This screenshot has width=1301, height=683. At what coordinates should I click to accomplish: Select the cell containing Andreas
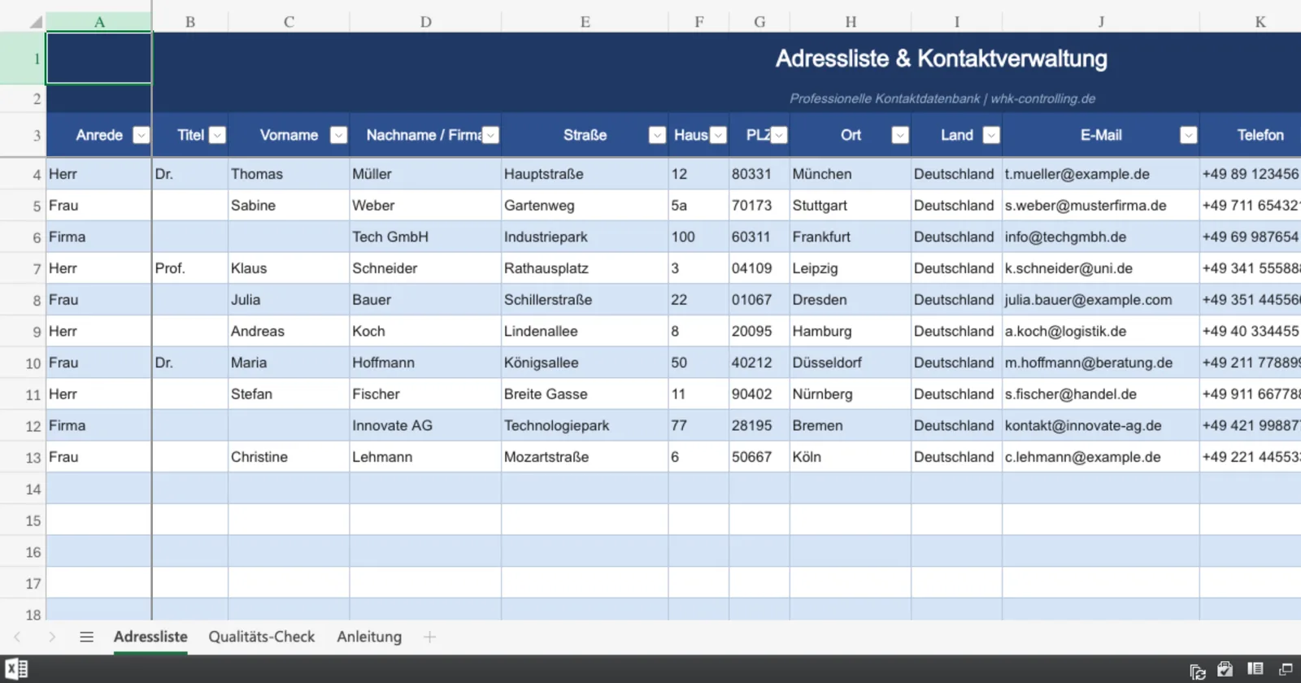point(289,331)
